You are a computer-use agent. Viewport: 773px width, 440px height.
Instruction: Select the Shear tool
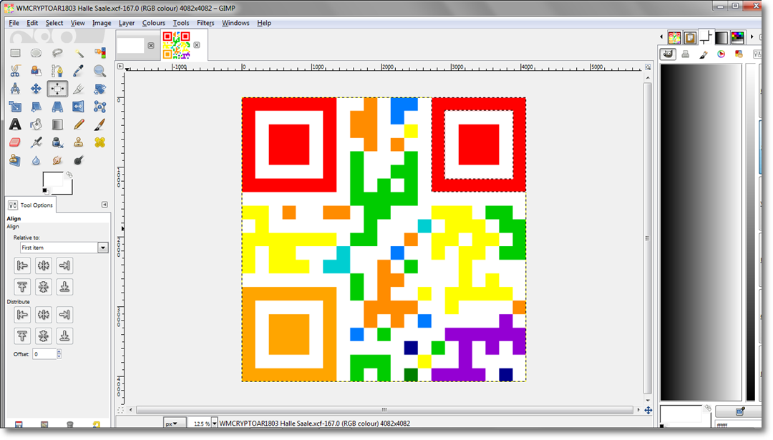pyautogui.click(x=36, y=107)
